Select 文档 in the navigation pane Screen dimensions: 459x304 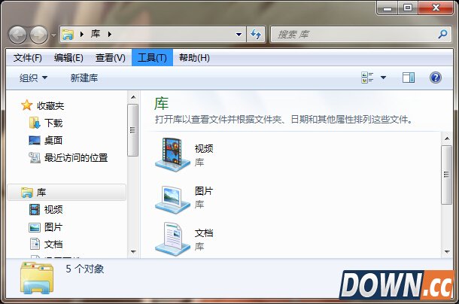coord(53,245)
